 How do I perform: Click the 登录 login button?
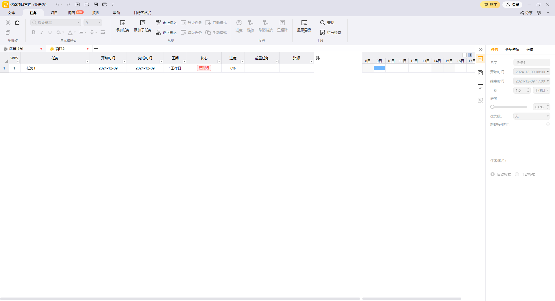[x=513, y=5]
